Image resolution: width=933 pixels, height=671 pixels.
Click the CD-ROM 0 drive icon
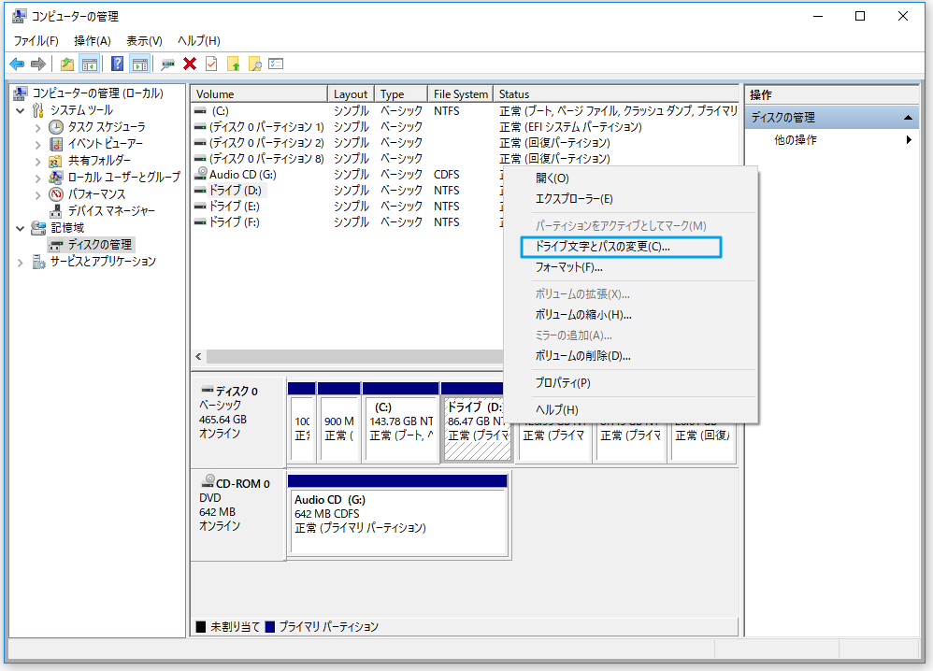coord(208,480)
